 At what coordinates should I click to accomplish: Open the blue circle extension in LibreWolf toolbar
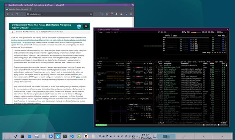(x=126, y=14)
